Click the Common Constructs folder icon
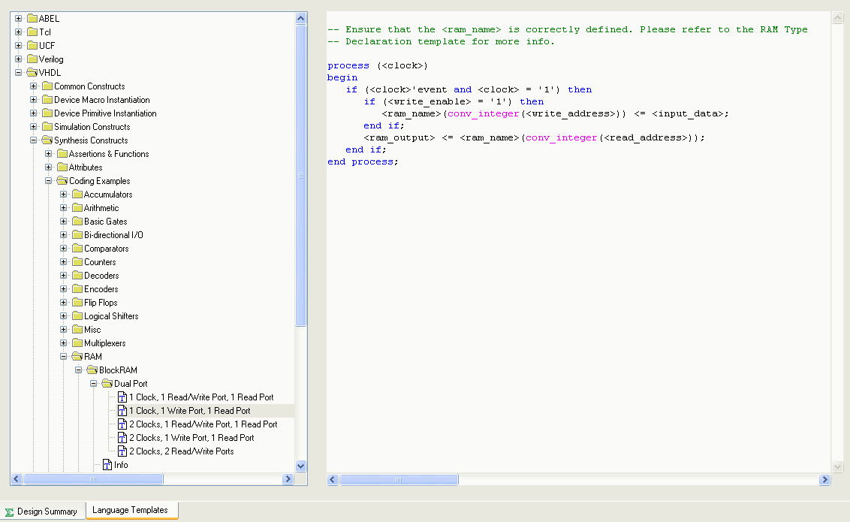The height and width of the screenshot is (522, 850). click(47, 86)
